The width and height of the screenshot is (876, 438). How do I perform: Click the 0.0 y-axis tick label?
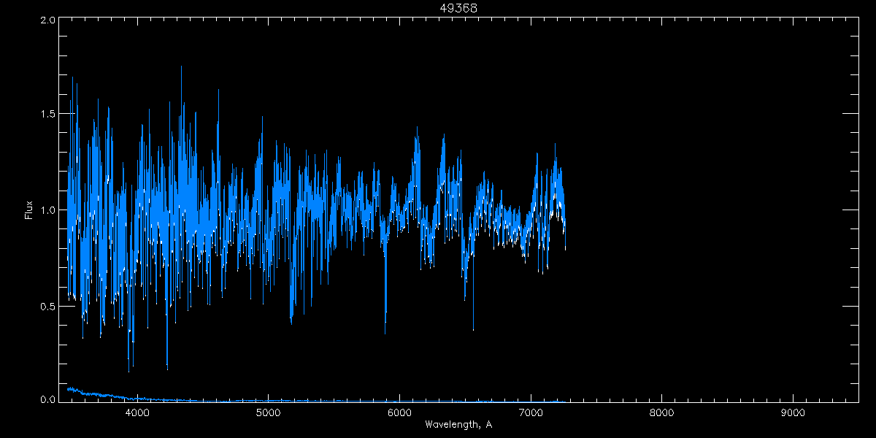coord(47,400)
